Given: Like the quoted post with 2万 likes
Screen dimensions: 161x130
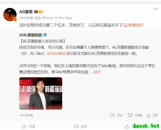Looking at the screenshot, I should pyautogui.click(x=149, y=115).
